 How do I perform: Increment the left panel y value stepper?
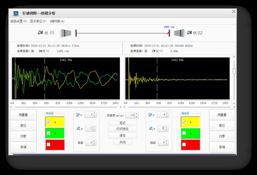point(94,113)
